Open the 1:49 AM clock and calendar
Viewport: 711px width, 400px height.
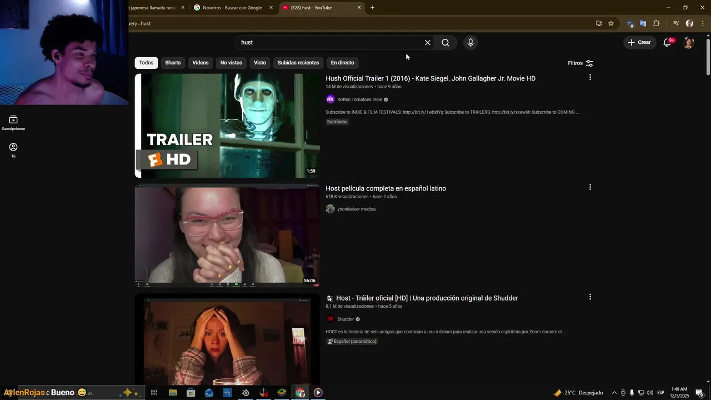click(x=679, y=393)
